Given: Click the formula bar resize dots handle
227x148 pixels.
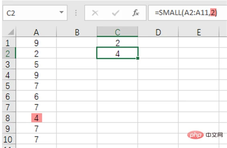Looking at the screenshot, I should pos(76,13).
